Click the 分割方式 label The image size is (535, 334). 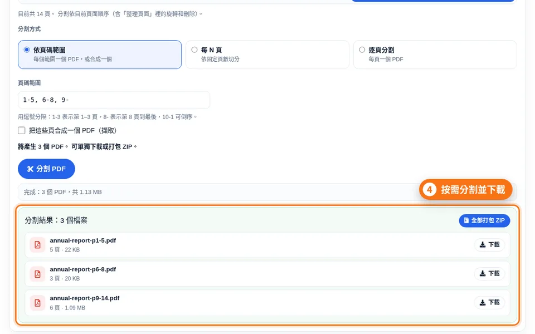[30, 29]
